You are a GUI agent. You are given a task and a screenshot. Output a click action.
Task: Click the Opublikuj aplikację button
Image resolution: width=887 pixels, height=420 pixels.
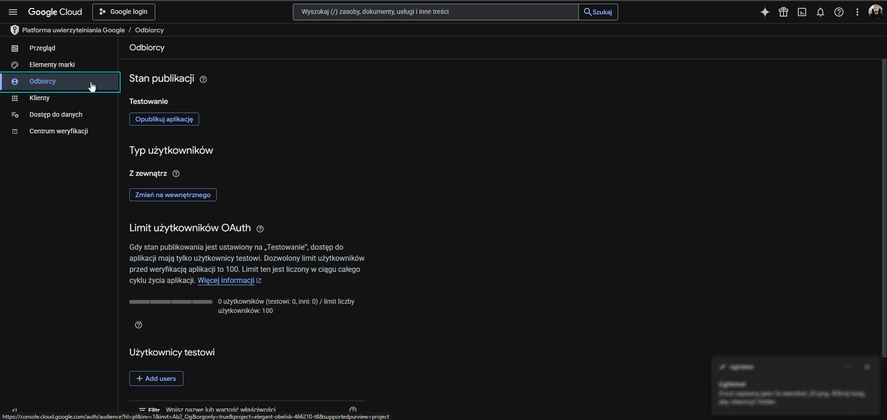164,119
